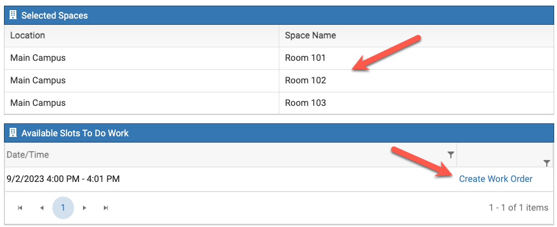This screenshot has width=557, height=227.
Task: Click the 9/2/2023 4:00 PM slot row
Action: [x=63, y=179]
